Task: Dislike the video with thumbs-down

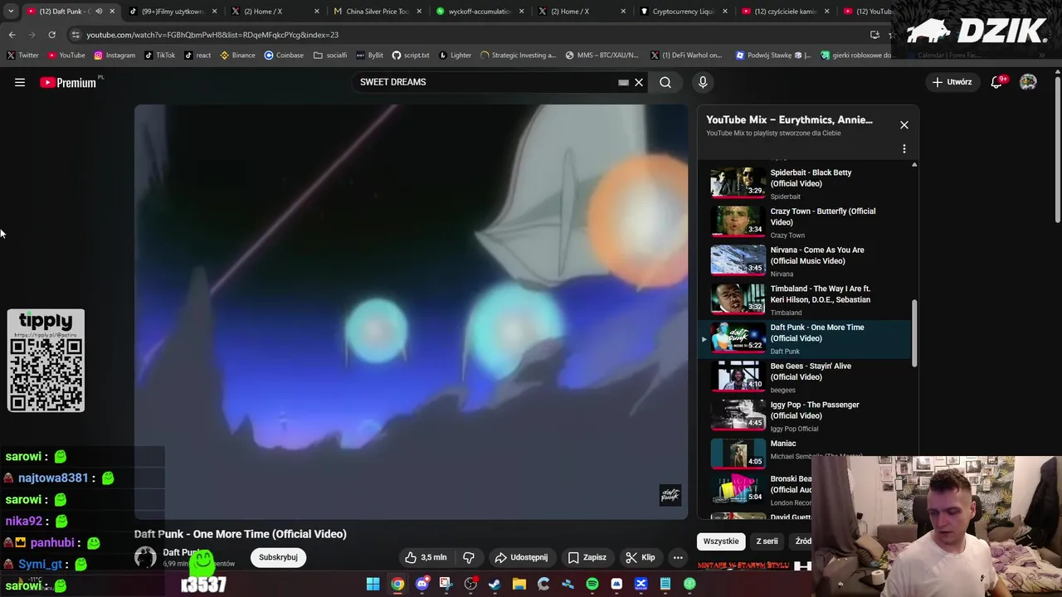Action: [468, 557]
